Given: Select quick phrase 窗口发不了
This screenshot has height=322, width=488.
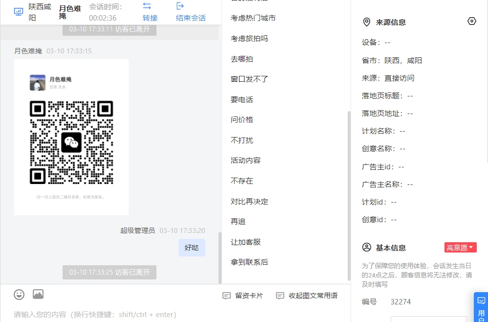Looking at the screenshot, I should point(249,79).
